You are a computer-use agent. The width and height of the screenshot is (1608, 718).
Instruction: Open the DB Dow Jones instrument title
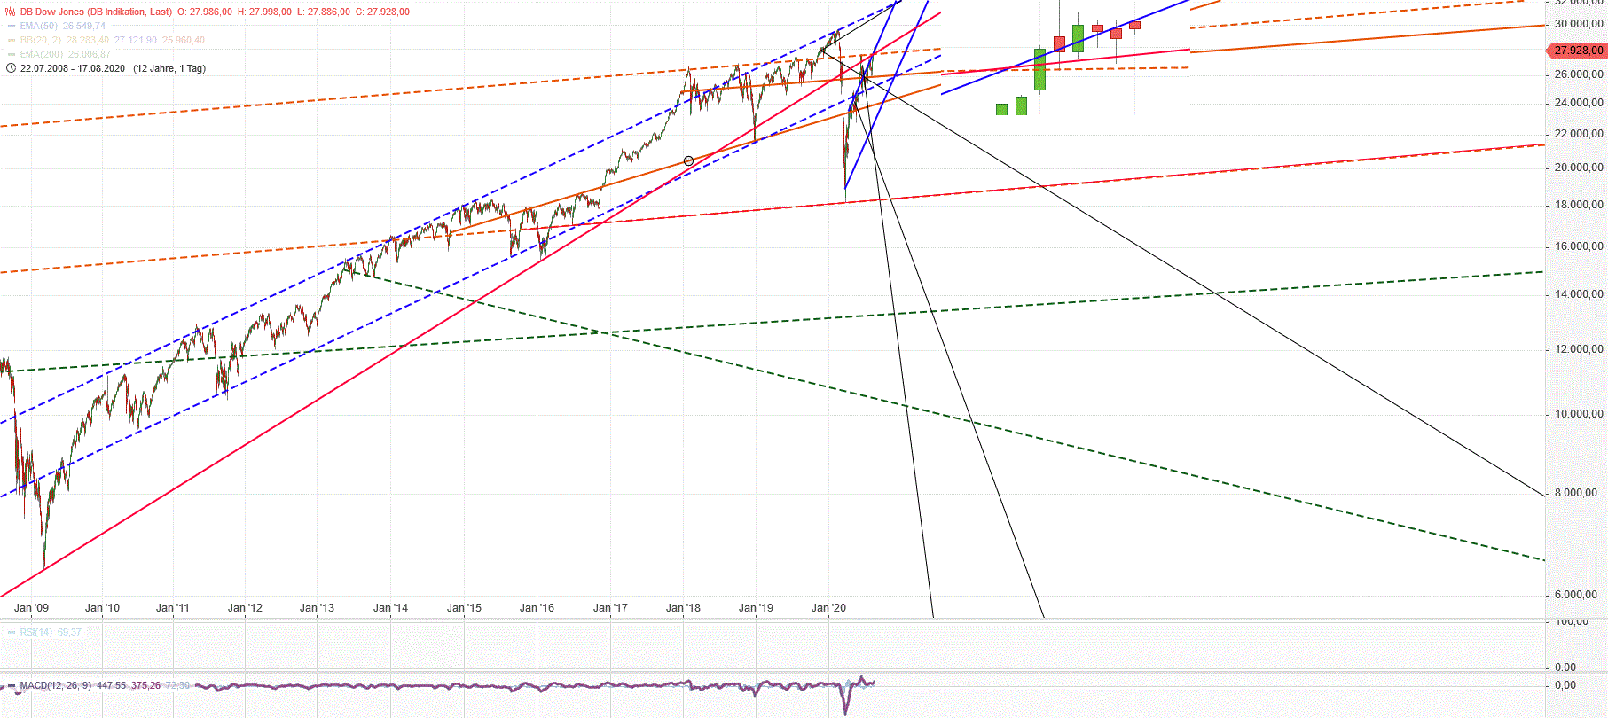(97, 12)
